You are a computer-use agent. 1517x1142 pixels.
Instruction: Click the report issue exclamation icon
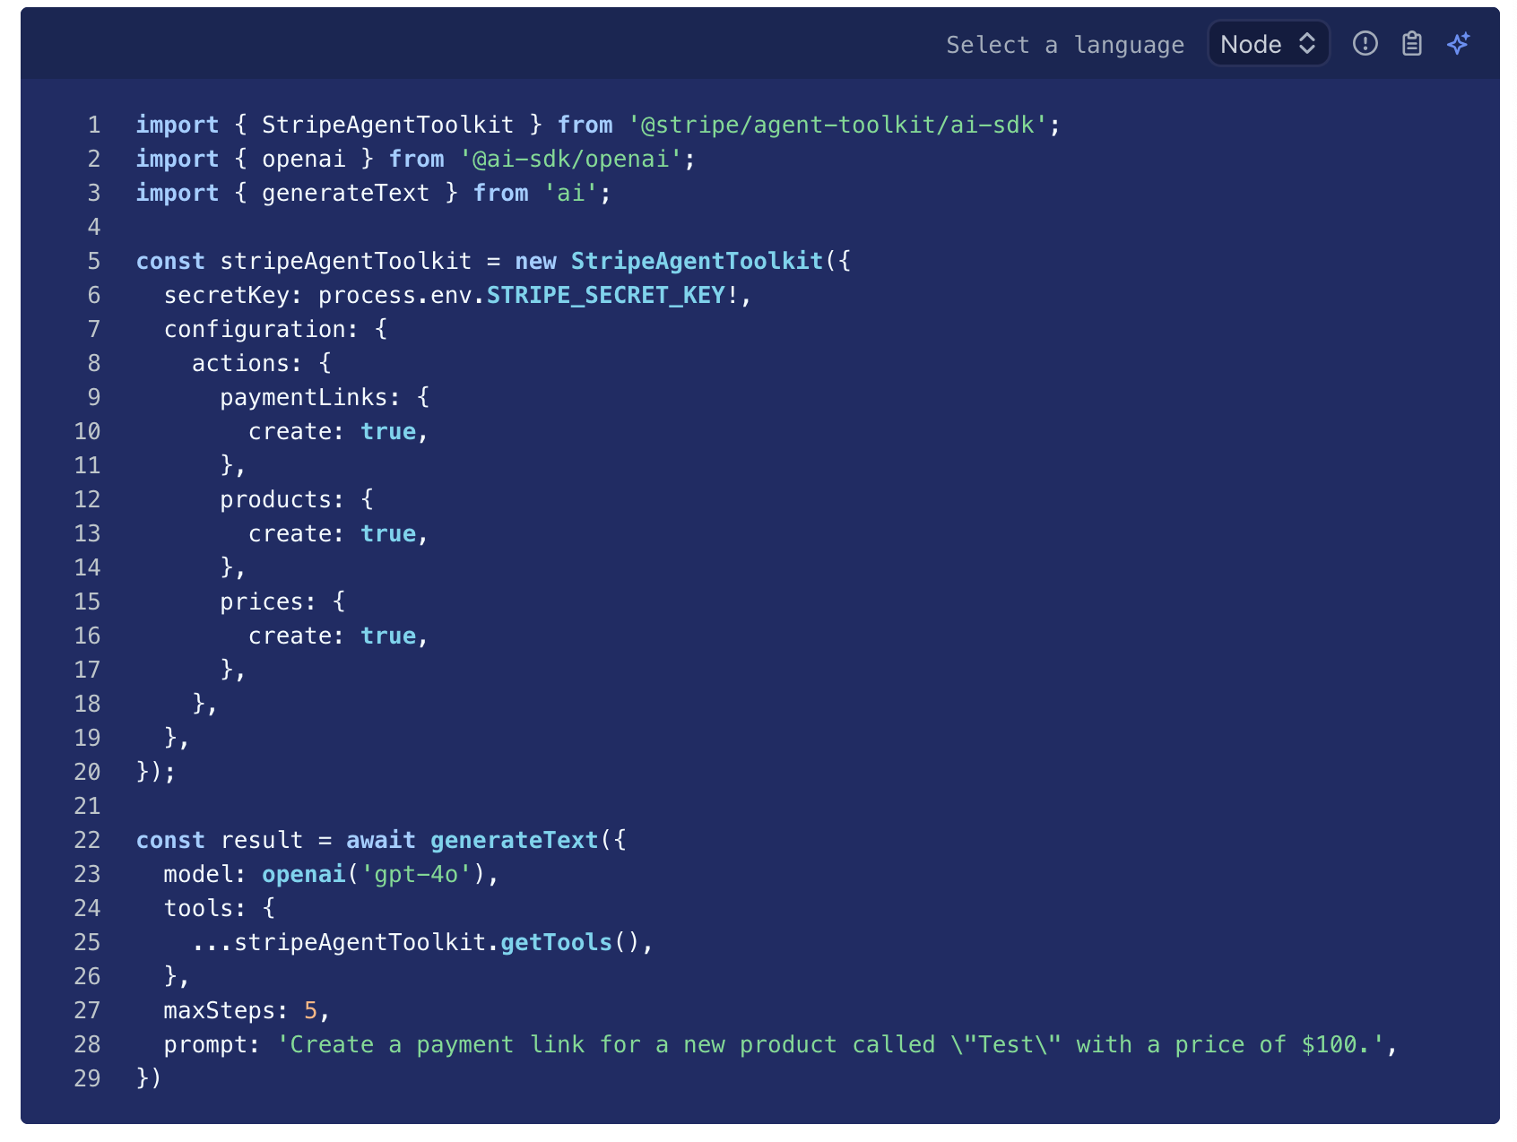click(x=1365, y=43)
